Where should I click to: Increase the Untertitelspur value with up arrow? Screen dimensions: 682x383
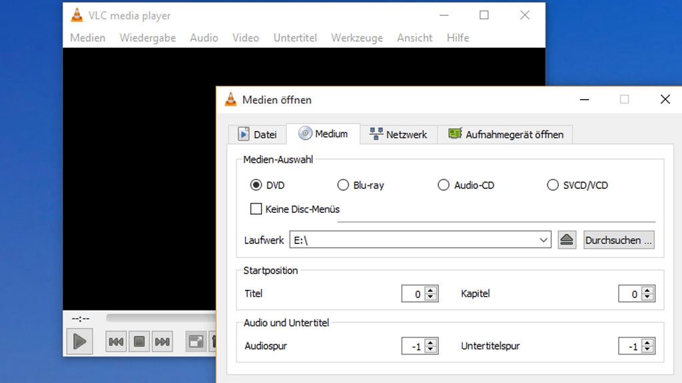(x=647, y=342)
